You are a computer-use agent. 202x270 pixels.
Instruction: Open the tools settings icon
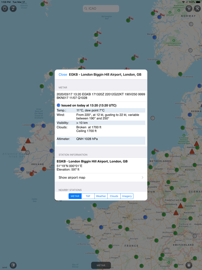coord(197,8)
